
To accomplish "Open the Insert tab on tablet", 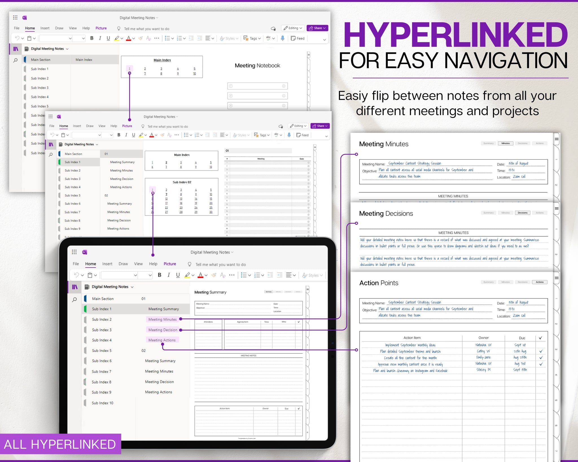I will tap(107, 264).
